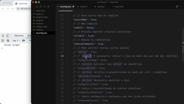The image size is (184, 104).
Task: Refresh the file explorer
Action: point(45,7)
